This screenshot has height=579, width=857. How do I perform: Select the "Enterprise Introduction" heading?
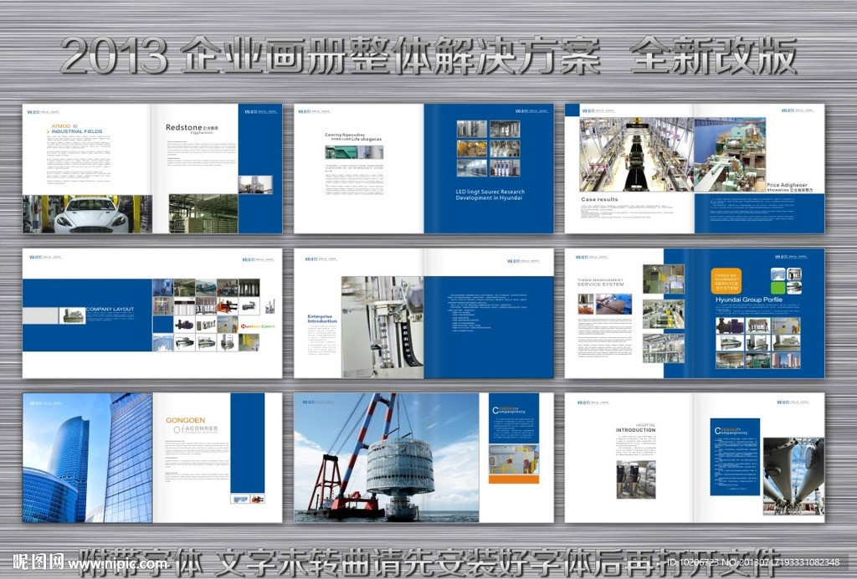pyautogui.click(x=322, y=319)
